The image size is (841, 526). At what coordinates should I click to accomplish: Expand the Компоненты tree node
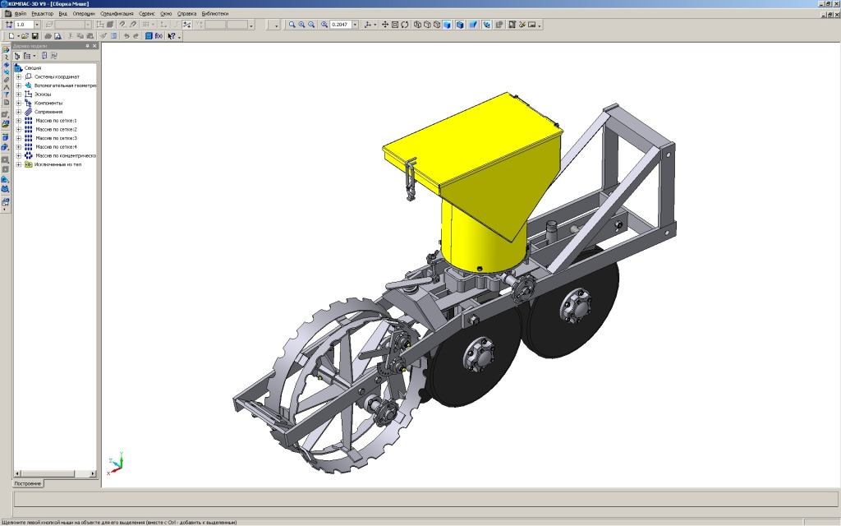[x=19, y=103]
